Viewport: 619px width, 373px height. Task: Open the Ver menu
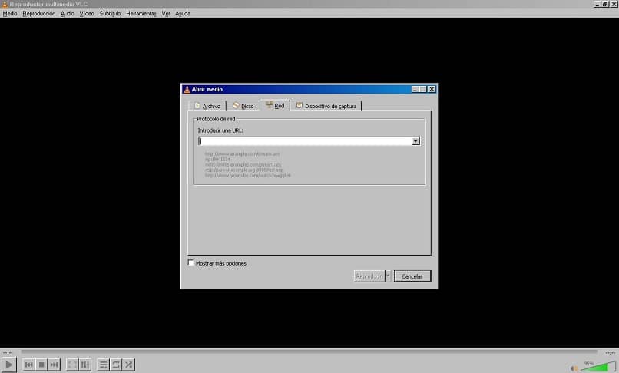pos(166,13)
